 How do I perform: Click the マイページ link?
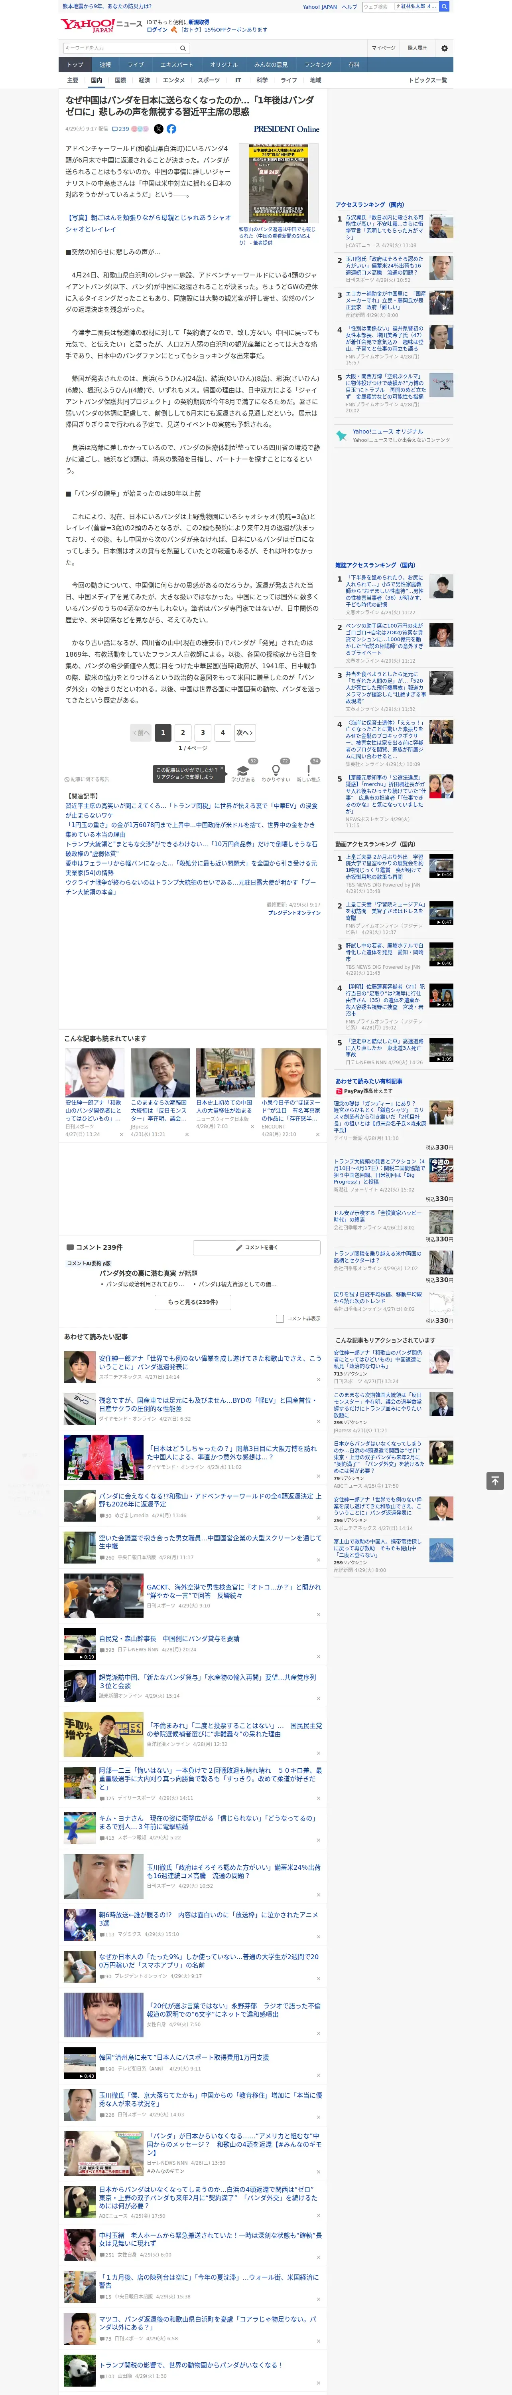[x=384, y=48]
